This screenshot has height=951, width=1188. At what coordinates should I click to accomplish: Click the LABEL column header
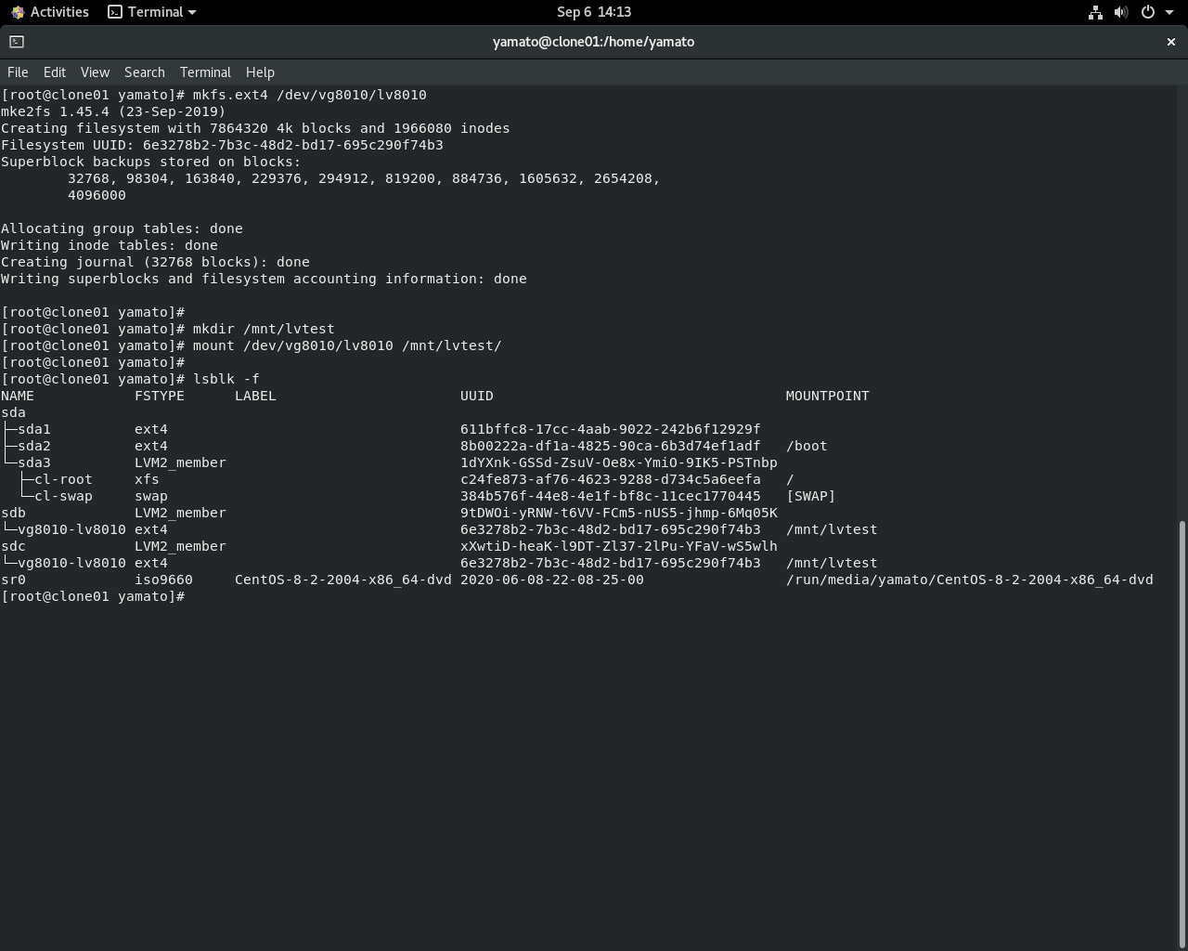coord(255,396)
